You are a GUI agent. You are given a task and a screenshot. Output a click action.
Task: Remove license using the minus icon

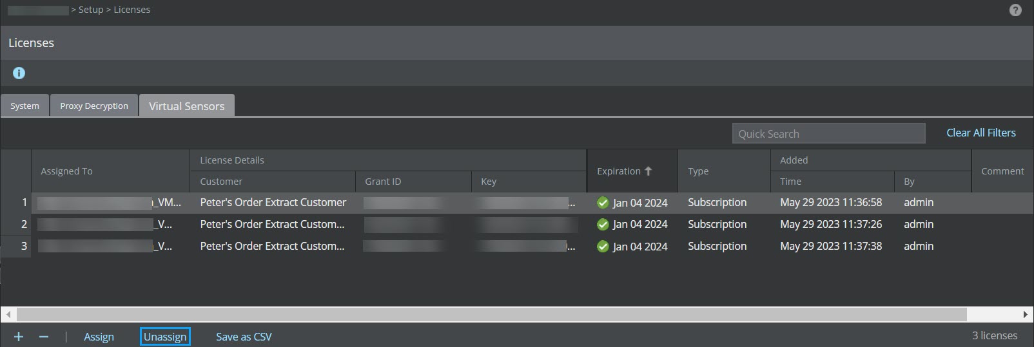click(43, 337)
